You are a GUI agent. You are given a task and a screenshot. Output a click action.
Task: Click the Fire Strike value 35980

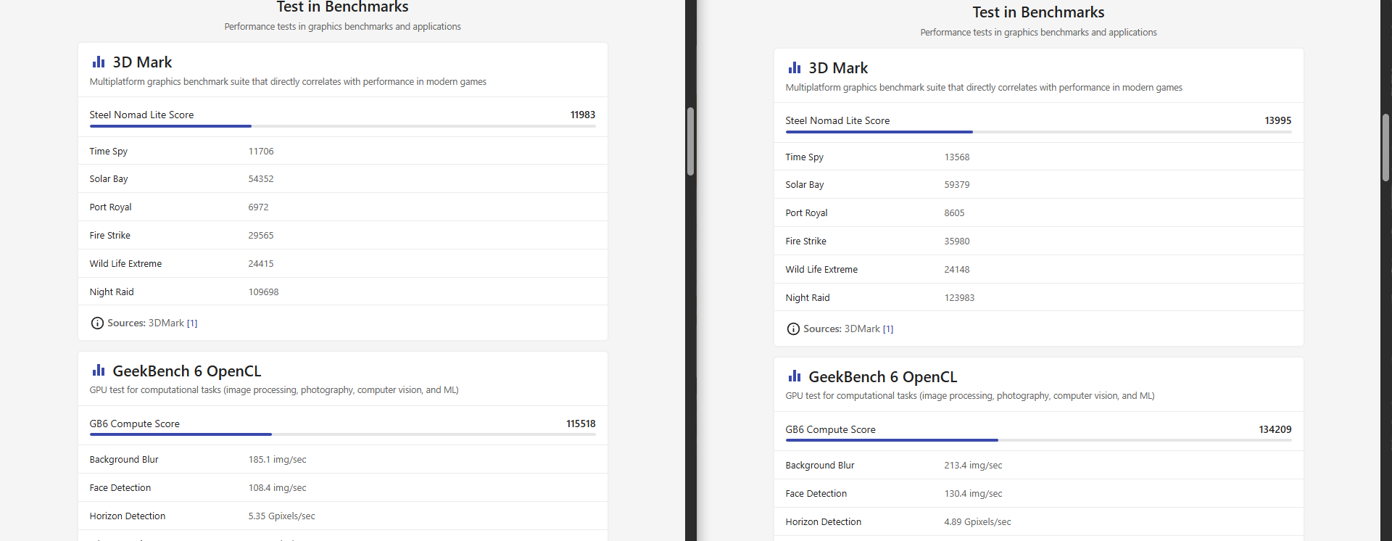957,241
